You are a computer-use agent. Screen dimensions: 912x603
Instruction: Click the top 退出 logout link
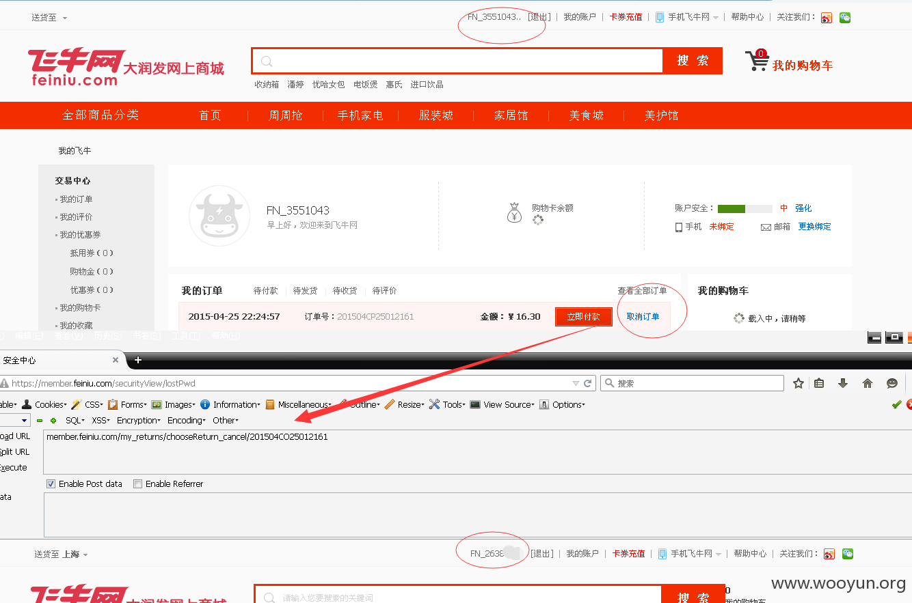coord(539,17)
